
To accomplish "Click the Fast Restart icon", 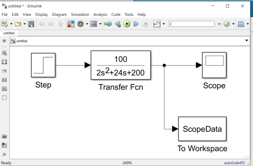I will [108, 24].
